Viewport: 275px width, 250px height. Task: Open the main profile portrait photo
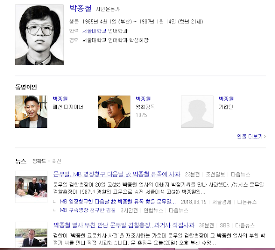[x=39, y=35]
